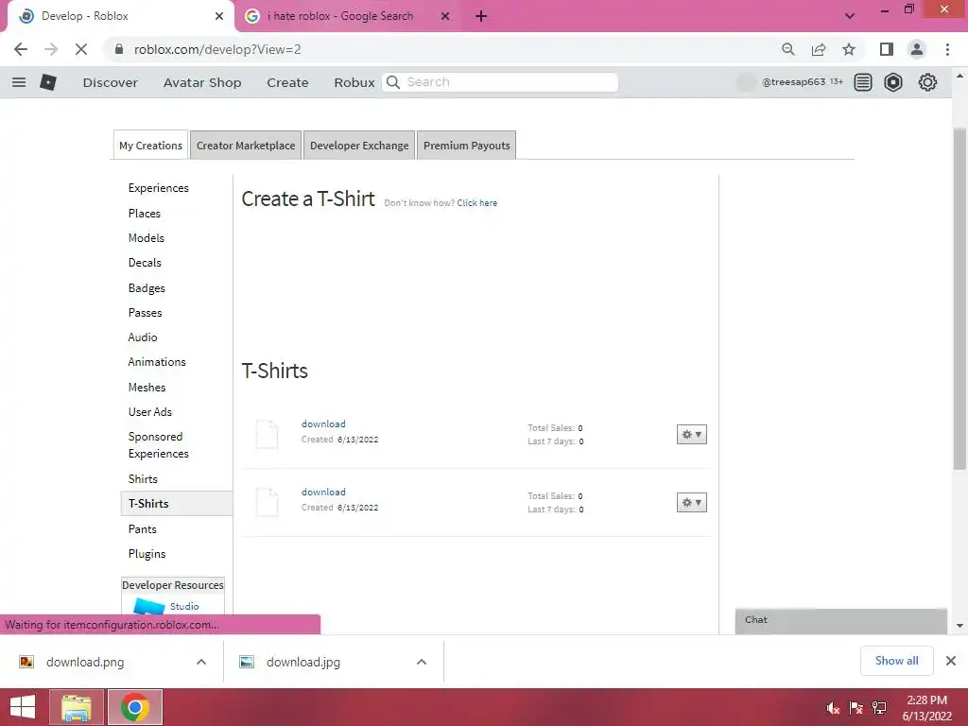968x726 pixels.
Task: Open gear dropdown for first download T-shirt
Action: pyautogui.click(x=691, y=435)
